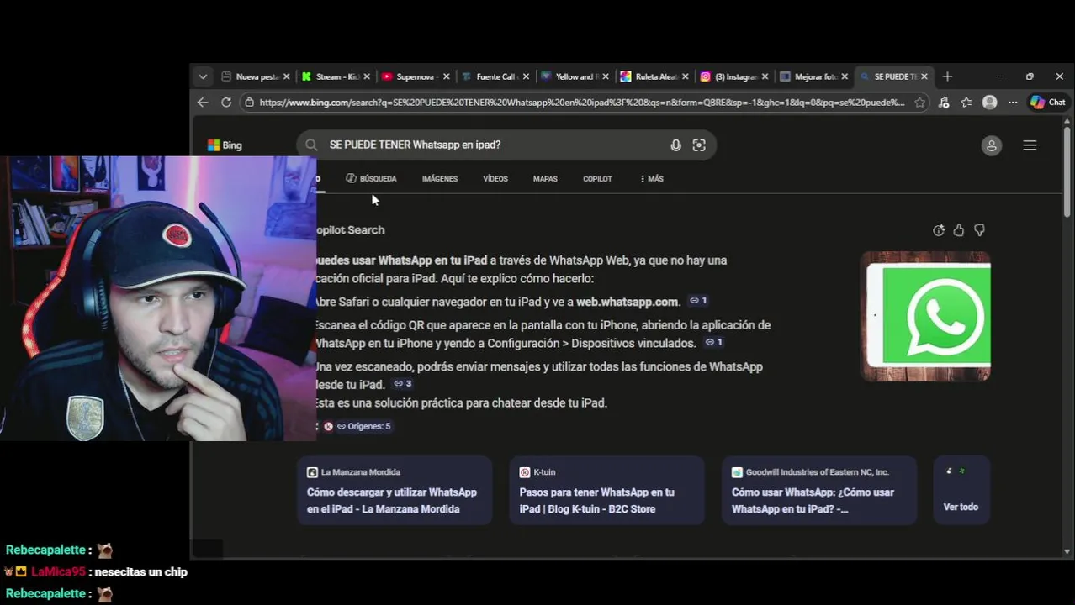Dislike the Copilot answer thumbs down
1075x605 pixels.
coord(979,230)
